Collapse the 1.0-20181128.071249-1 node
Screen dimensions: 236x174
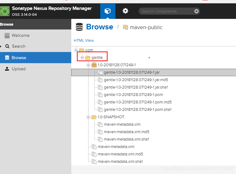[88, 65]
